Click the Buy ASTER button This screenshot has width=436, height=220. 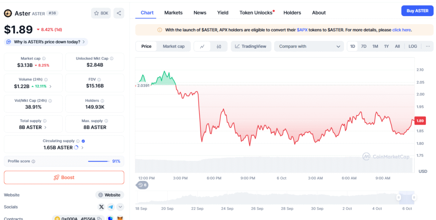[417, 11]
